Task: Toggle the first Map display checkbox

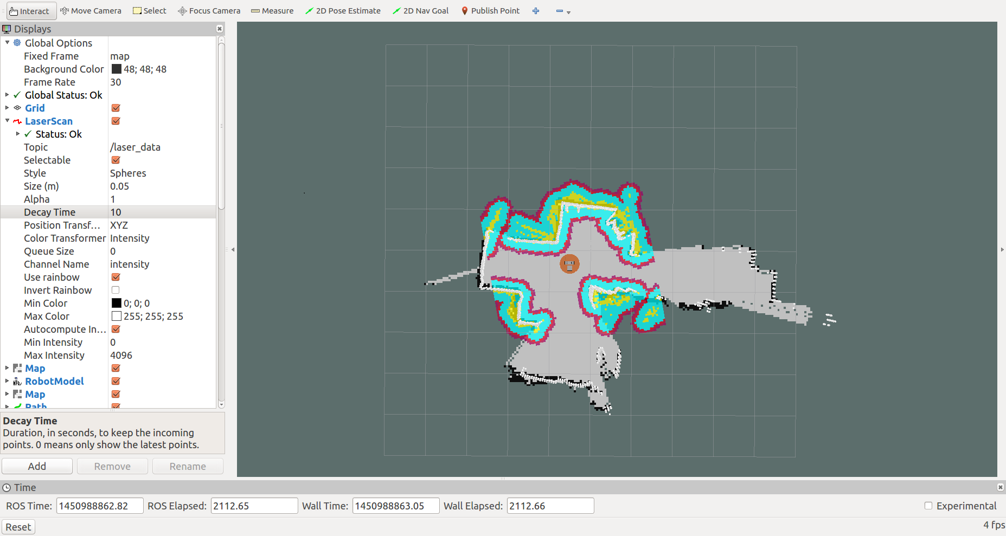Action: [x=116, y=368]
